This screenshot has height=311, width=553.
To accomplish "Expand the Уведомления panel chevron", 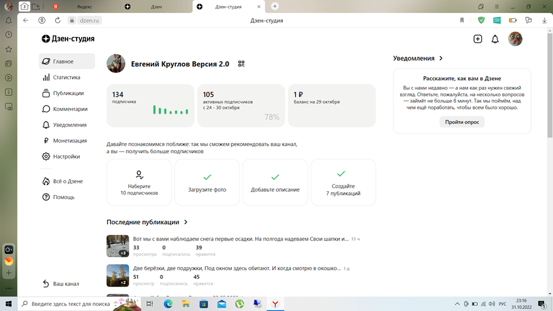I will (441, 58).
